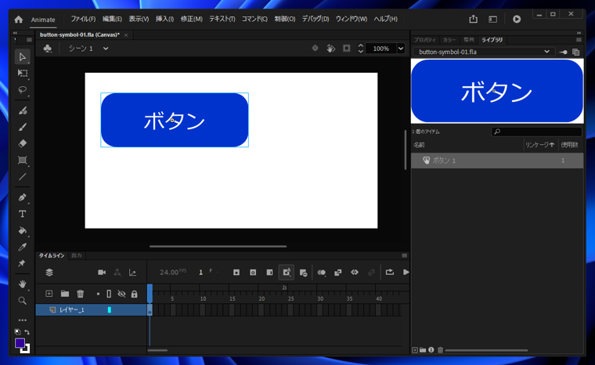Select the Text tool

(23, 214)
